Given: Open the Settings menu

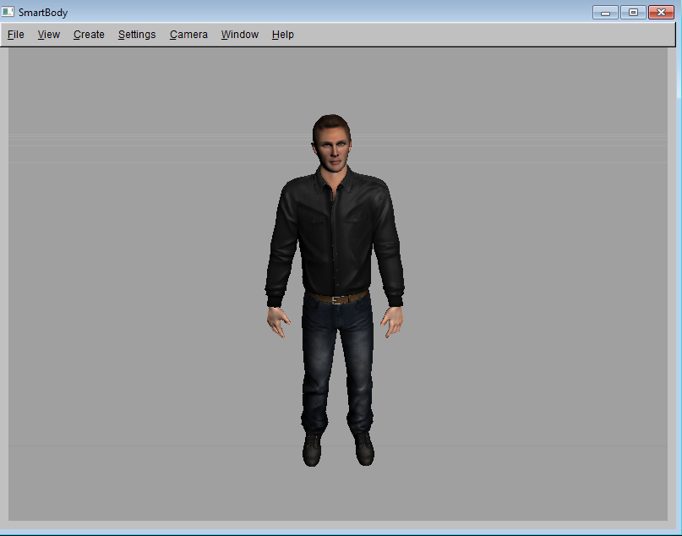Looking at the screenshot, I should point(137,35).
